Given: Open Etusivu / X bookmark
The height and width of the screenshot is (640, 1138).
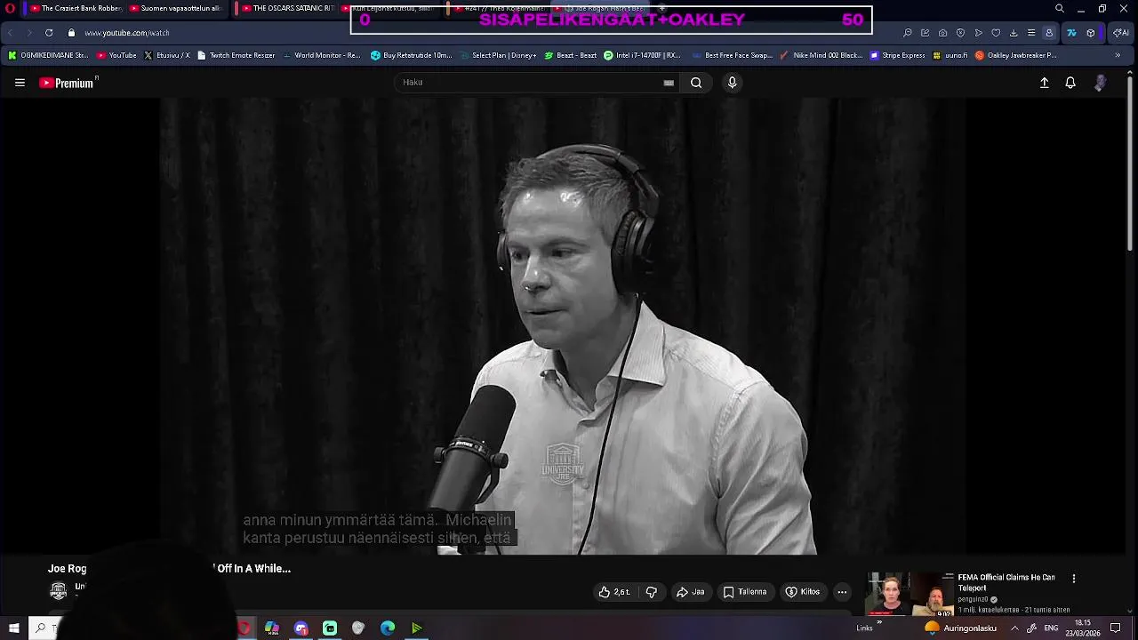Looking at the screenshot, I should tap(167, 55).
